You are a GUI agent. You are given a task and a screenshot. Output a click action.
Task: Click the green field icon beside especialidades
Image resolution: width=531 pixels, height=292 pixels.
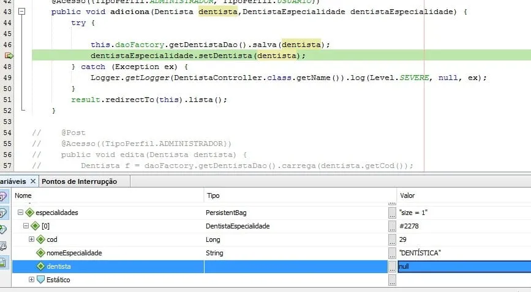[x=30, y=212]
